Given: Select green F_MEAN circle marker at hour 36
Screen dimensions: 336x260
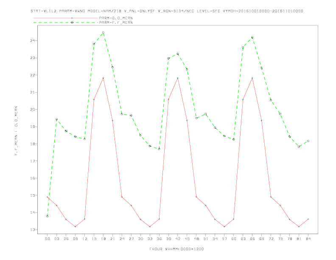Looking at the screenshot, I should click(159, 149).
